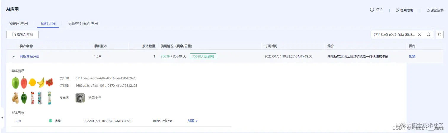Click 最新版本 column header
The image size is (448, 133).
[x=100, y=46]
